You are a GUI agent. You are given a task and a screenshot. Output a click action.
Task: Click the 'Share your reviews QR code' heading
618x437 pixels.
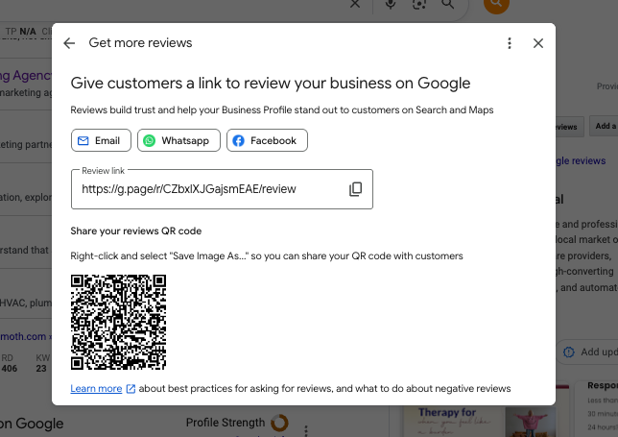pyautogui.click(x=136, y=231)
